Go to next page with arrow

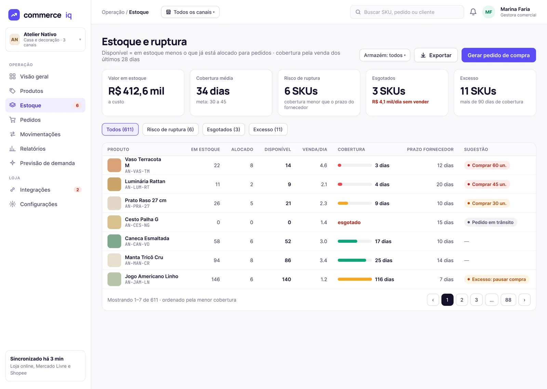pyautogui.click(x=524, y=300)
